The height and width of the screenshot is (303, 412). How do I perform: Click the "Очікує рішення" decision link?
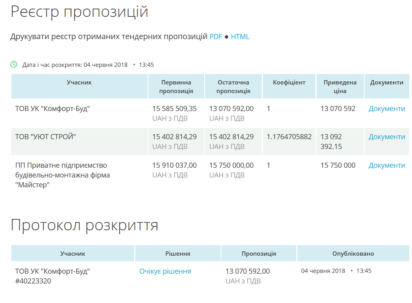click(x=165, y=271)
